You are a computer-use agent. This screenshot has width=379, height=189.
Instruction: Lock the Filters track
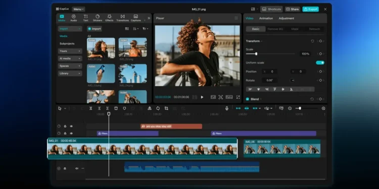pos(65,134)
